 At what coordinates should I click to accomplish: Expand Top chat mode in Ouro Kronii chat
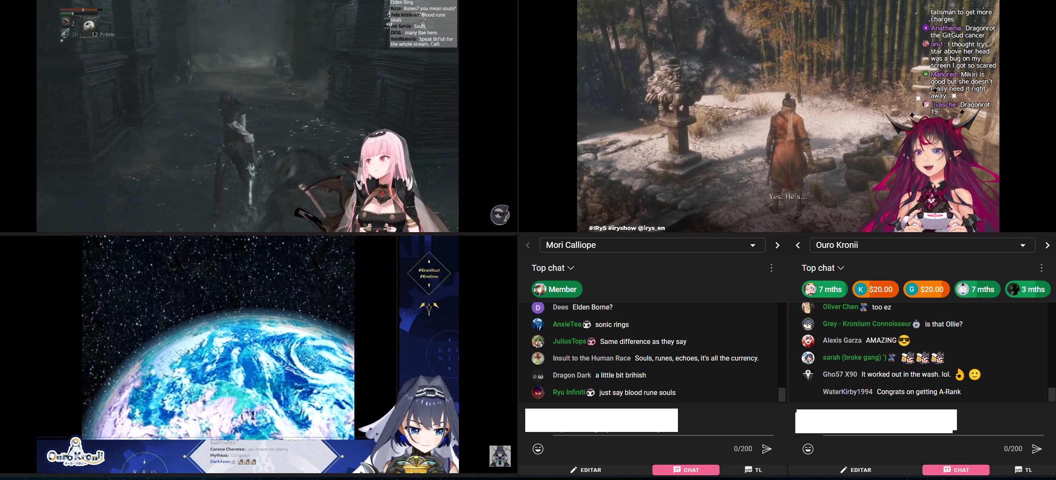pos(823,268)
